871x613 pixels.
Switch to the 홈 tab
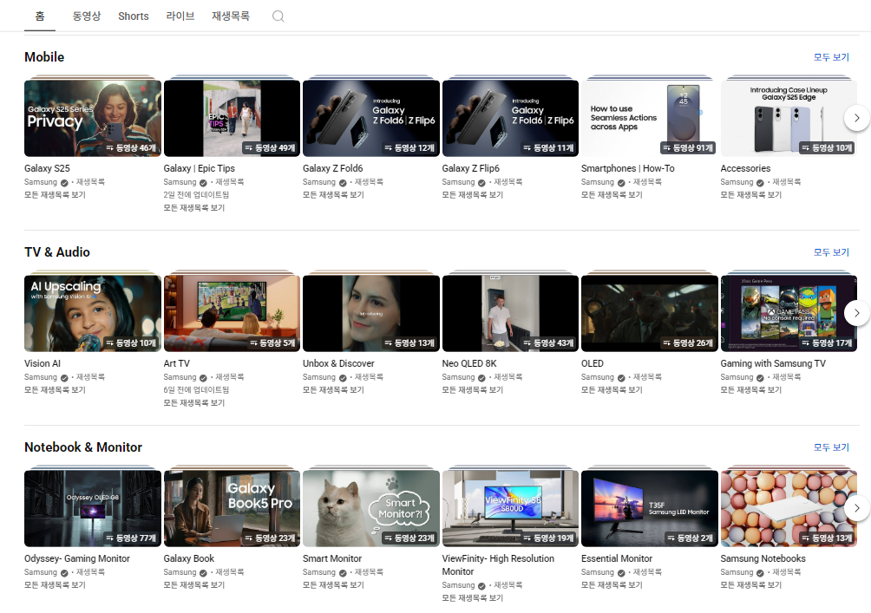tap(40, 16)
